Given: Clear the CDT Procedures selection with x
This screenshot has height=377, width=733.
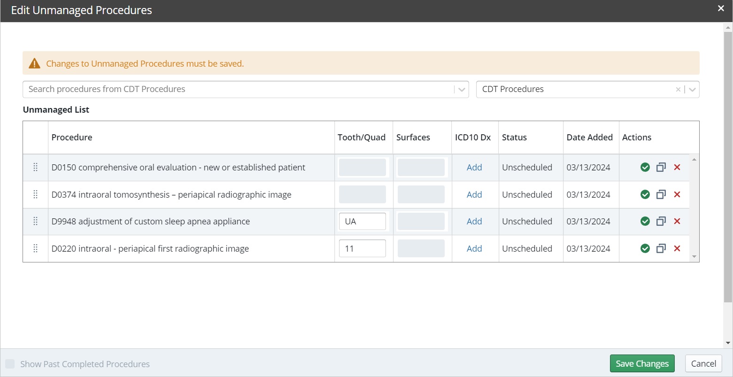Looking at the screenshot, I should 678,90.
